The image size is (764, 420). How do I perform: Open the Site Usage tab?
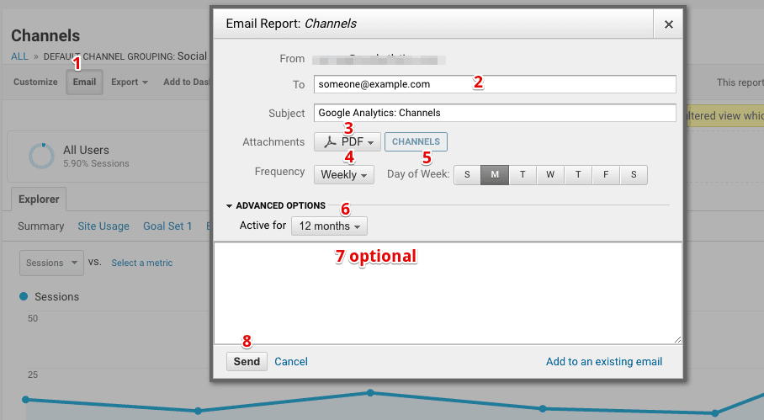[x=103, y=226]
